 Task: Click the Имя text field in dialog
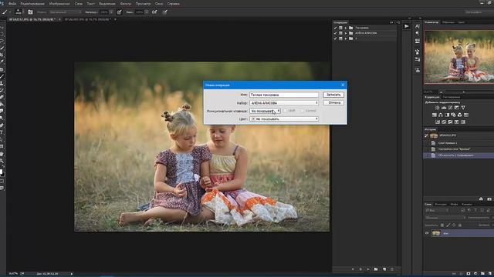(x=284, y=95)
